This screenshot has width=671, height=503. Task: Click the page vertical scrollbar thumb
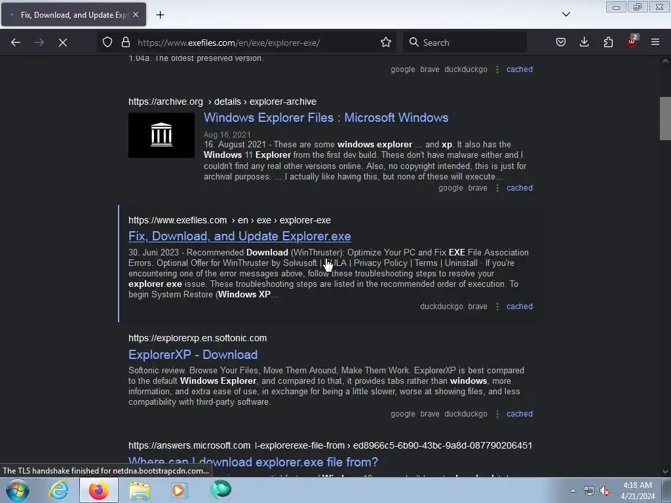(665, 119)
